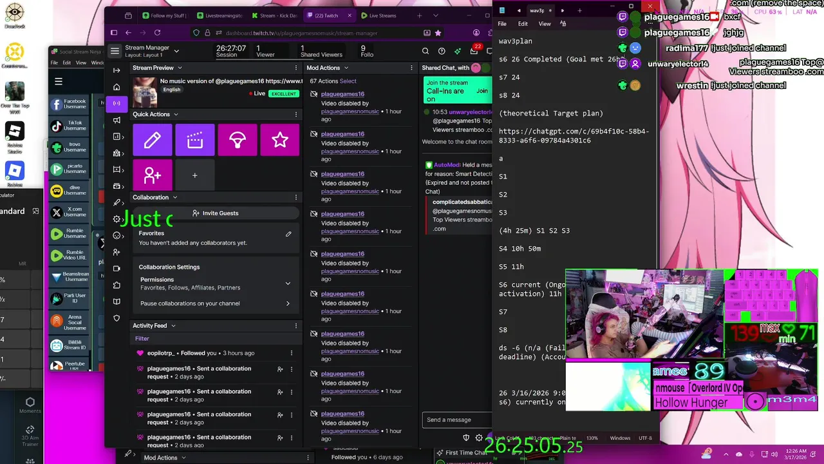Screen dimensions: 824x464
Task: Open the Extensions puzzle icon in sidebar
Action: coord(117,285)
